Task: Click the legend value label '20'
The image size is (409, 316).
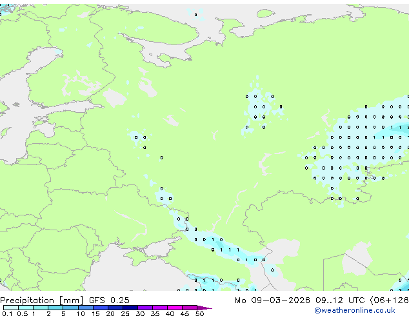Action: [110, 313]
